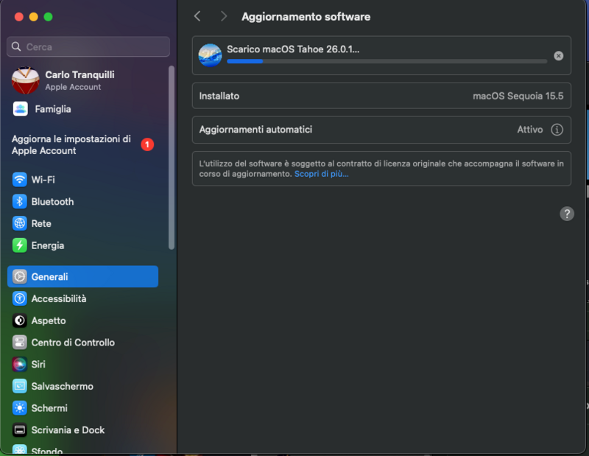Open the Aspetto label

pyautogui.click(x=49, y=320)
